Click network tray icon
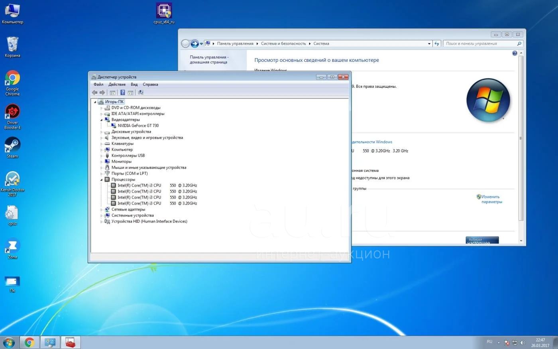 [515, 343]
